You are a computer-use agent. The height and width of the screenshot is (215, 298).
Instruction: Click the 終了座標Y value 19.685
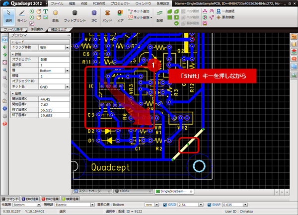(54, 116)
